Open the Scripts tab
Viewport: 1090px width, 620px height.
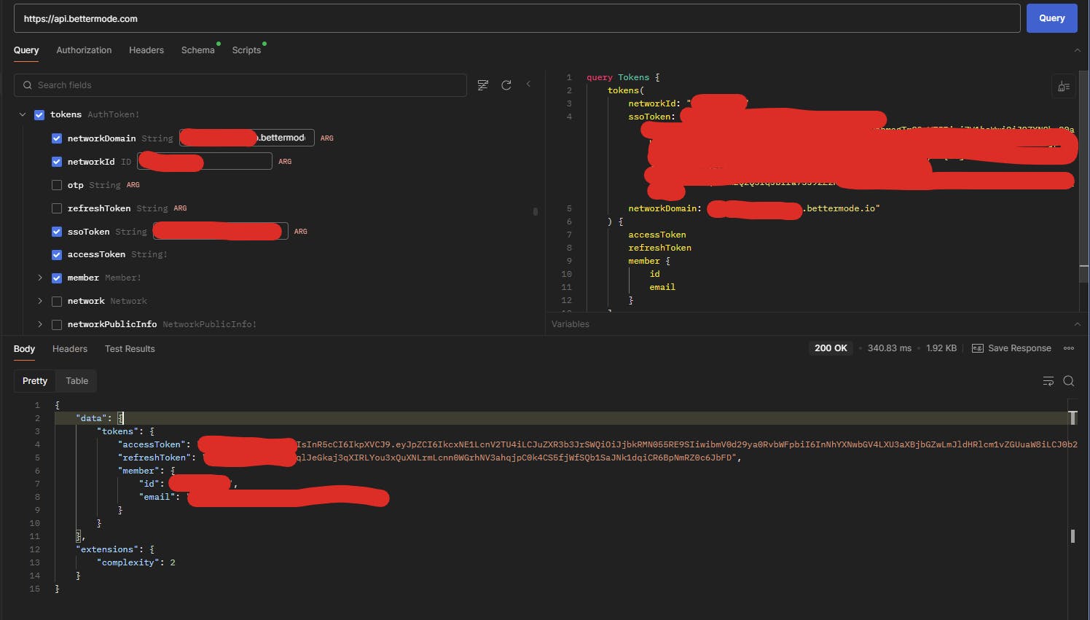(x=246, y=50)
